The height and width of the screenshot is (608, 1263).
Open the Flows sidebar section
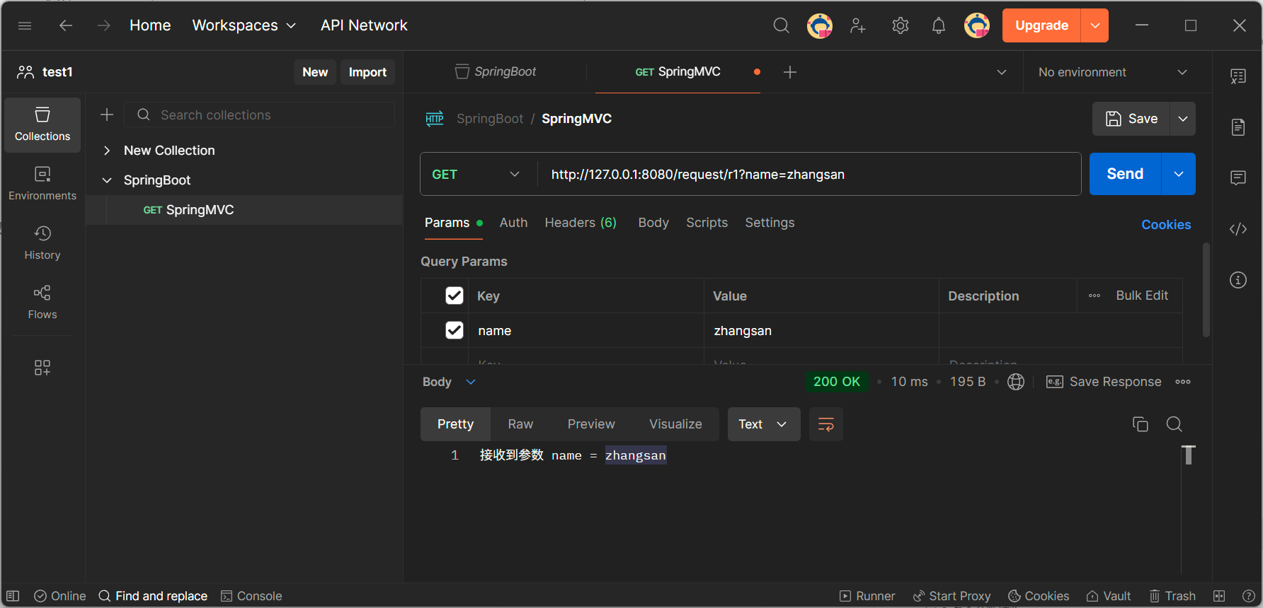pos(42,303)
